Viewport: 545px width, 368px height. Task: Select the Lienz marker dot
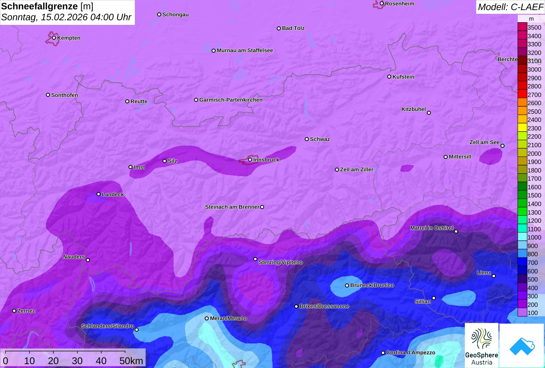[x=494, y=276]
